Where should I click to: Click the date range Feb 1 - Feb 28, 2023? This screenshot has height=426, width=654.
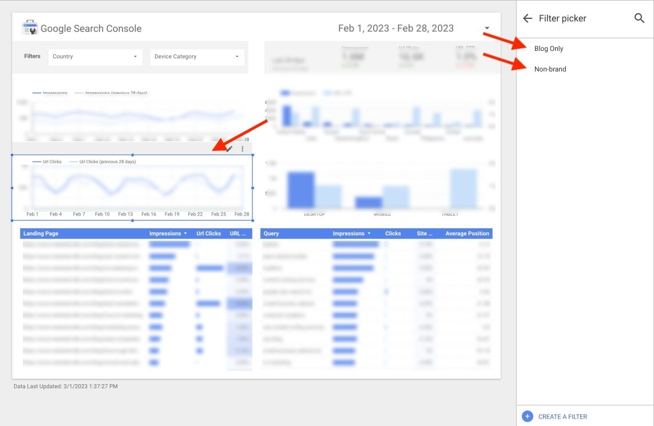(395, 28)
